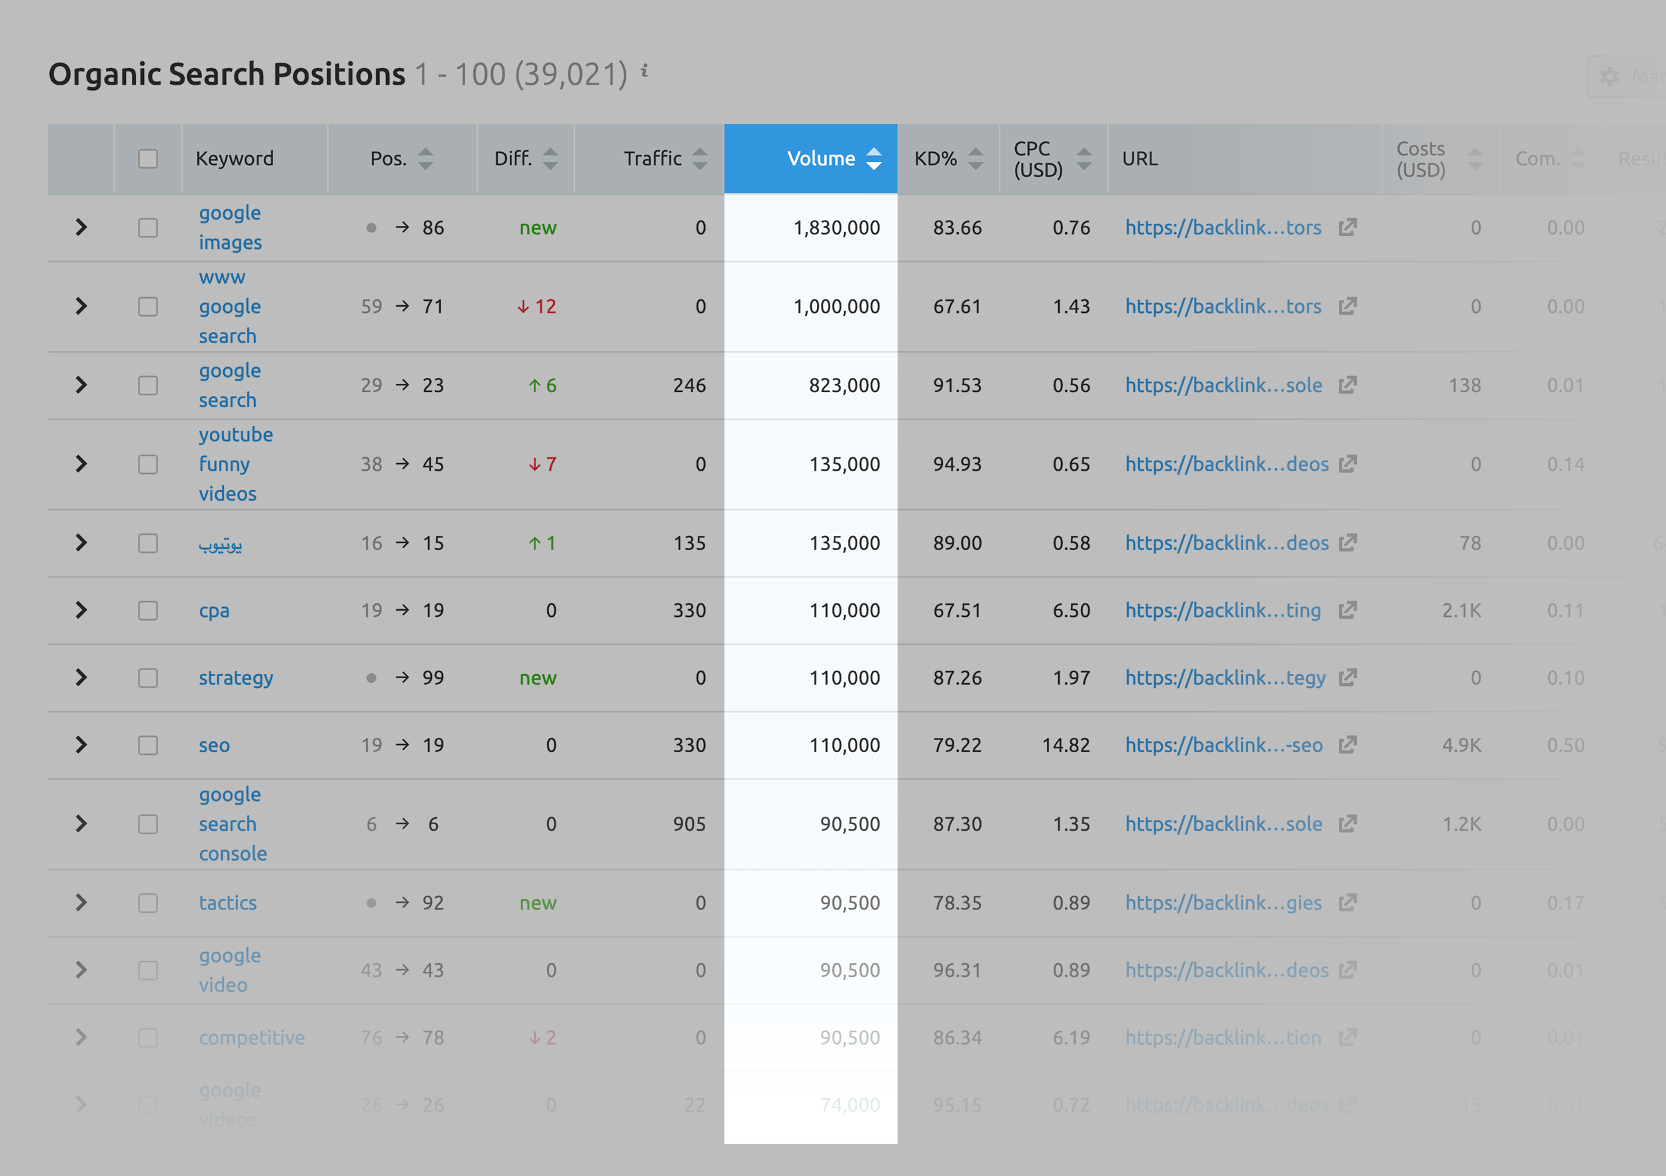
Task: Open gear settings button at top right
Action: pyautogui.click(x=1611, y=76)
